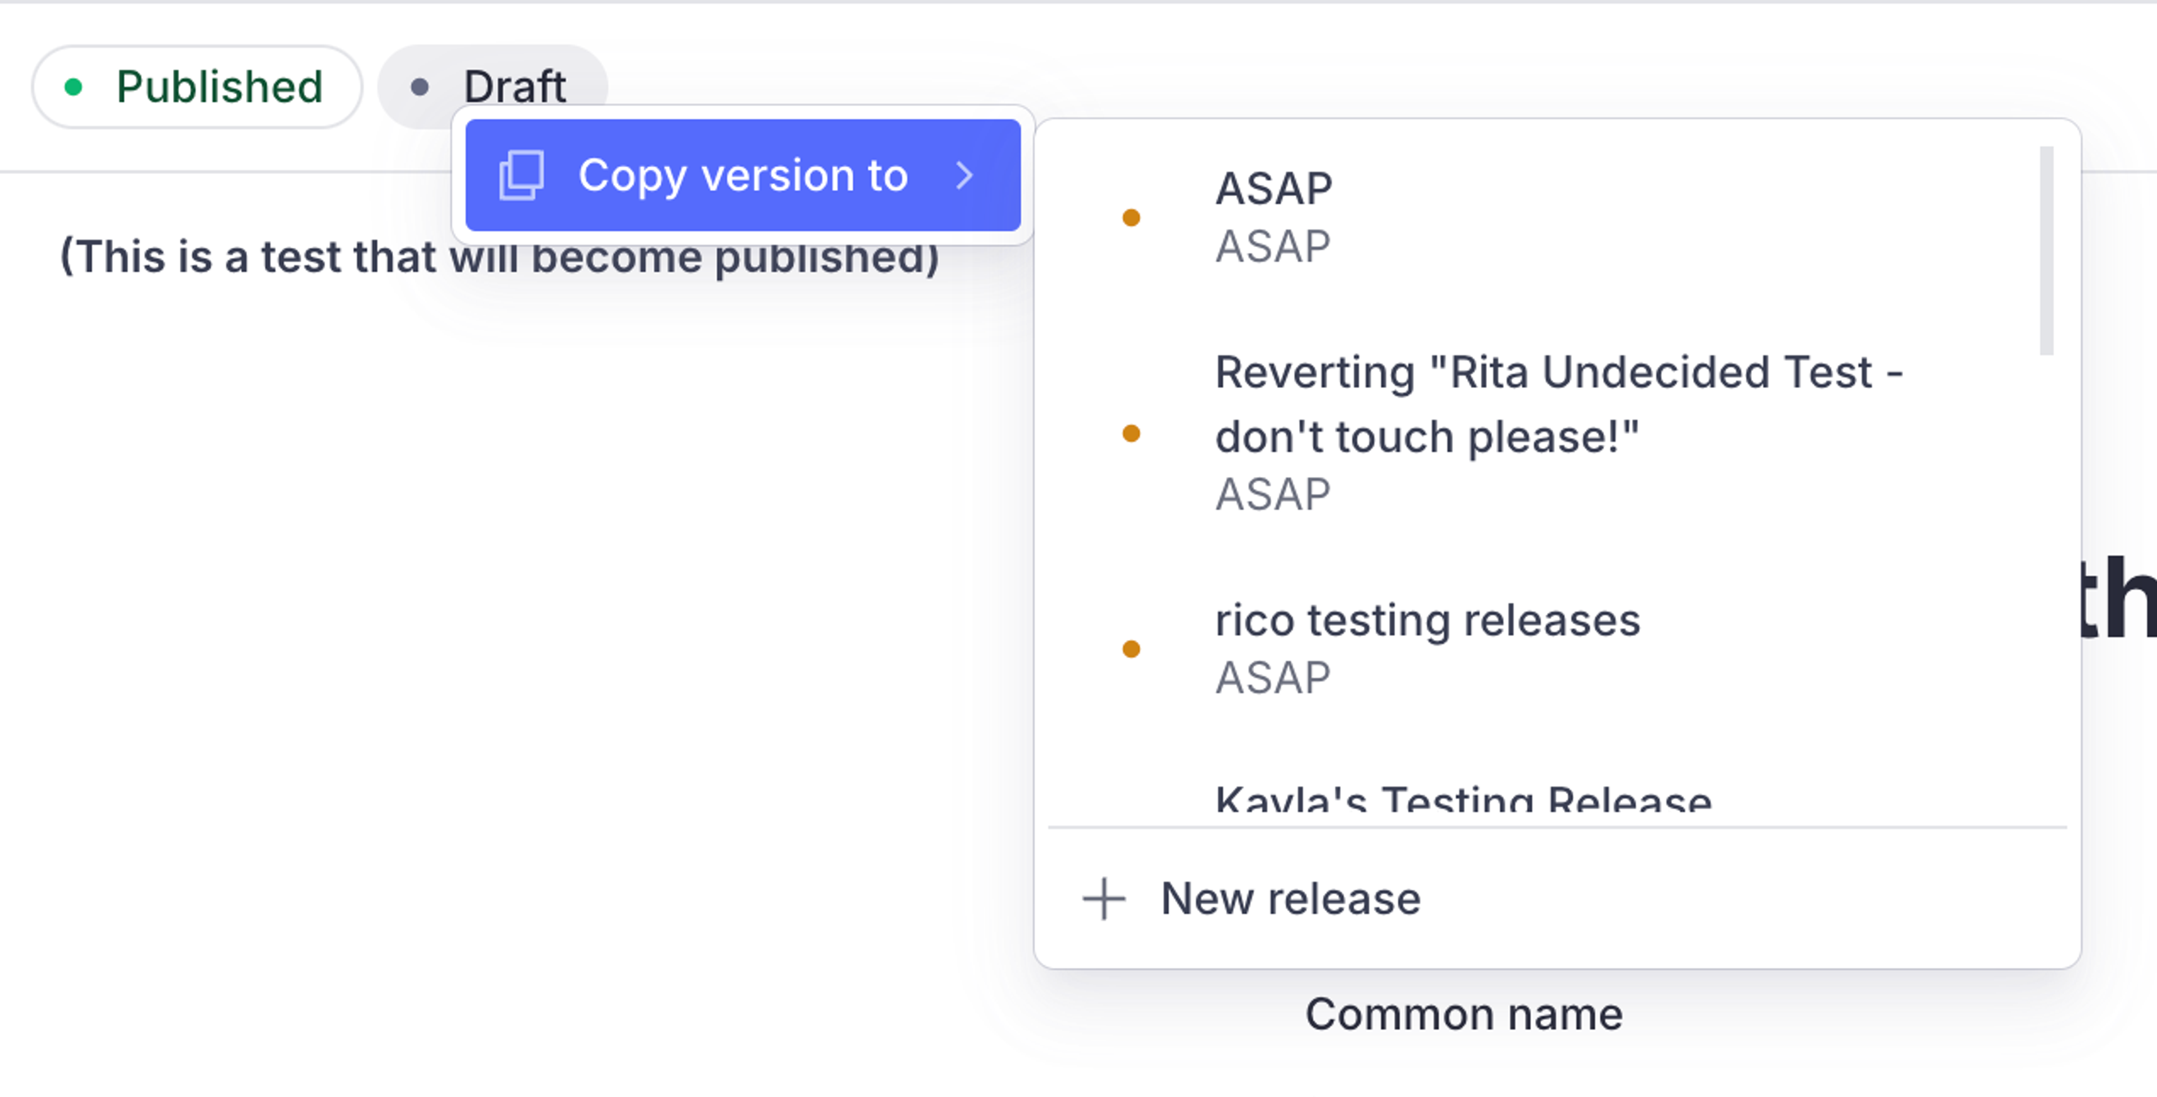Expand the Copy version to submenu arrow
Image resolution: width=2157 pixels, height=1097 pixels.
pyautogui.click(x=964, y=175)
